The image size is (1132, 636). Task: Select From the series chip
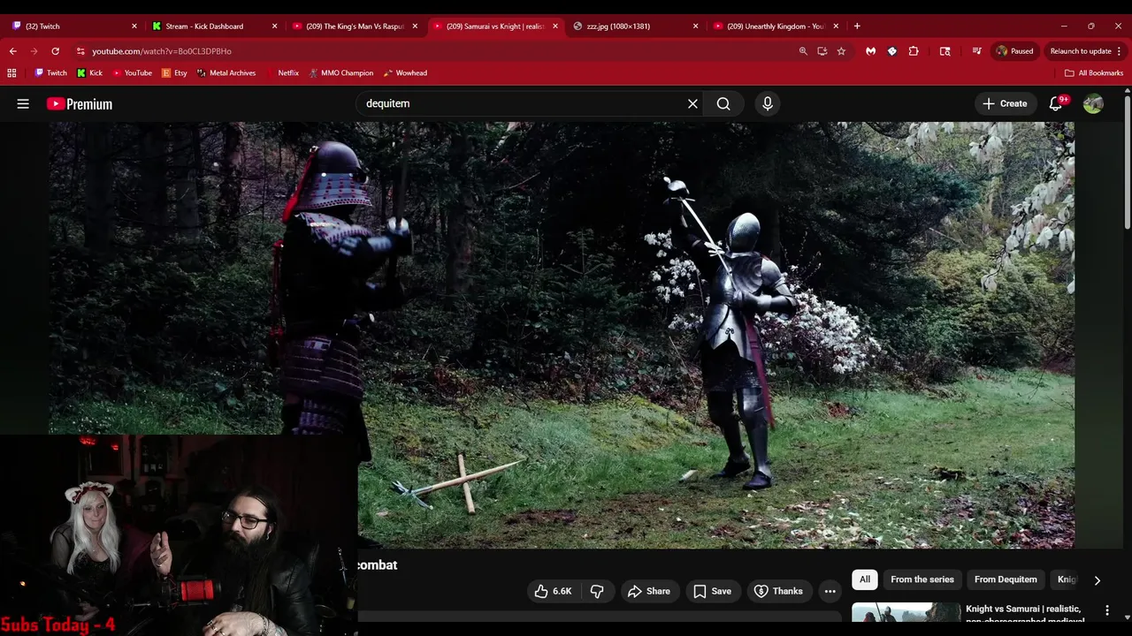[922, 579]
